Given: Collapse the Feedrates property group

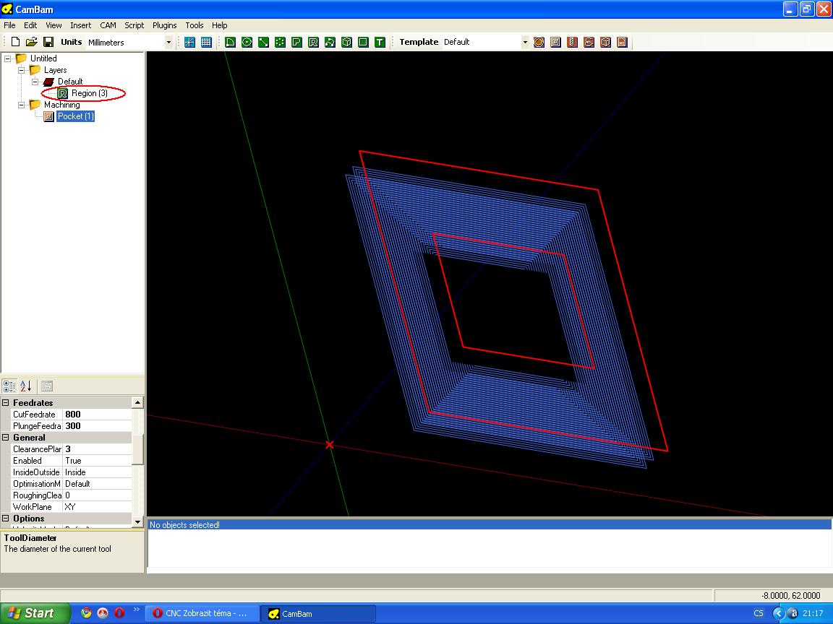Looking at the screenshot, I should point(6,403).
